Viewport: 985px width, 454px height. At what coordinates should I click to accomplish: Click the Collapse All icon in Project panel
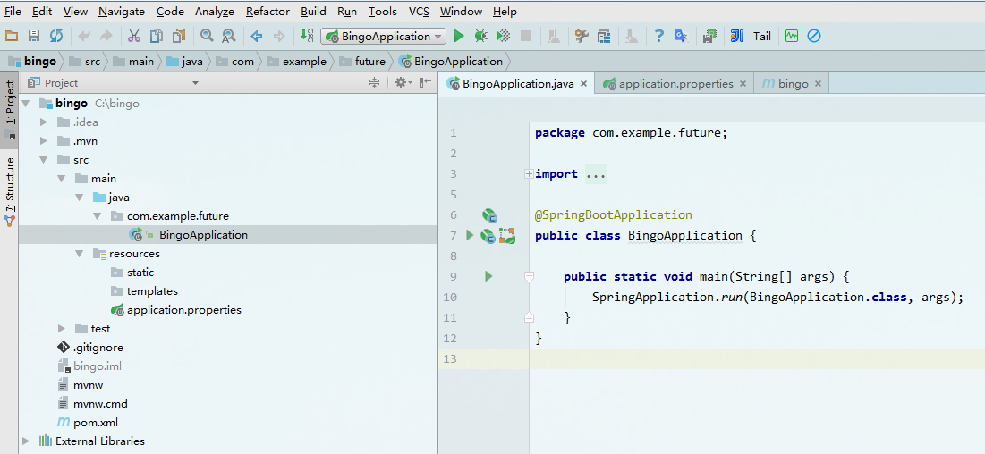click(374, 82)
